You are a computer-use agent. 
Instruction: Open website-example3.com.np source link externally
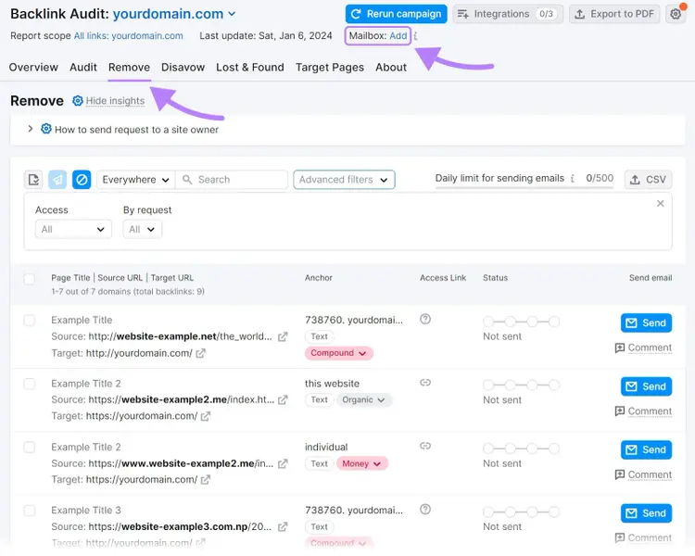click(x=283, y=527)
